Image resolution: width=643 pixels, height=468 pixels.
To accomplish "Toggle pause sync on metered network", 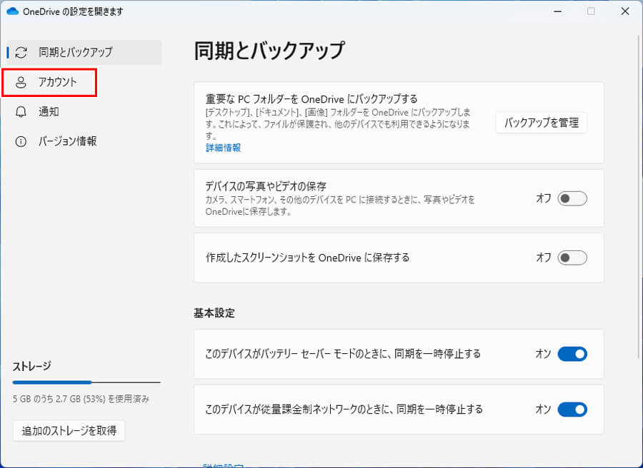I will (572, 409).
